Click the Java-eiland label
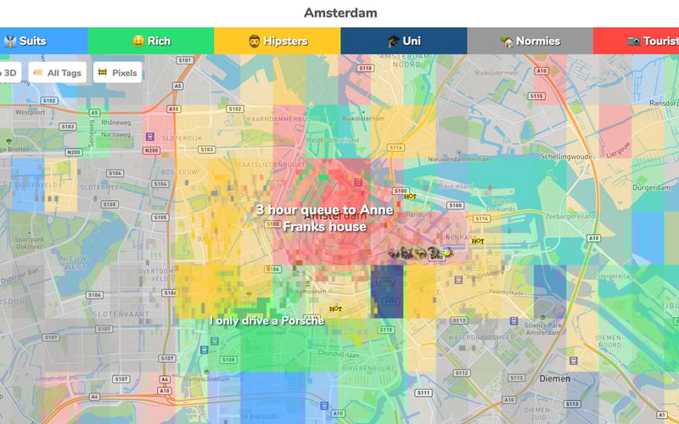This screenshot has width=679, height=424. point(457,187)
